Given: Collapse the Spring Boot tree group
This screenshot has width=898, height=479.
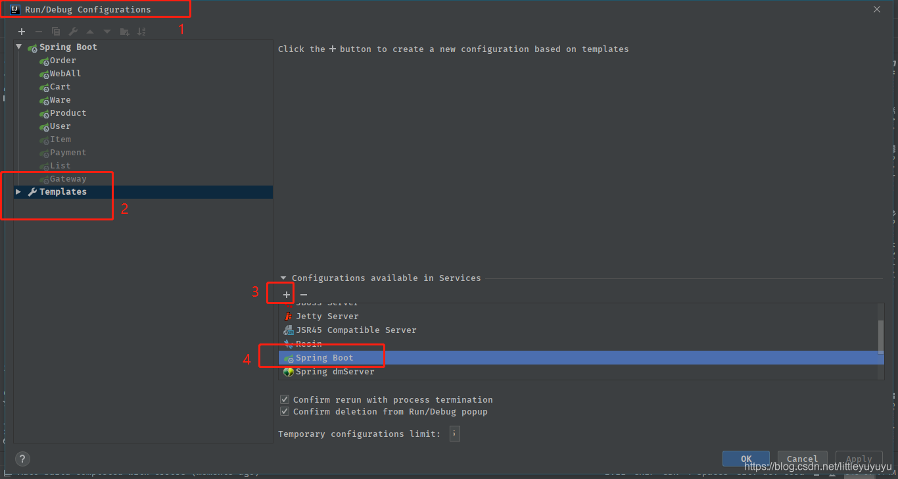Looking at the screenshot, I should tap(19, 47).
